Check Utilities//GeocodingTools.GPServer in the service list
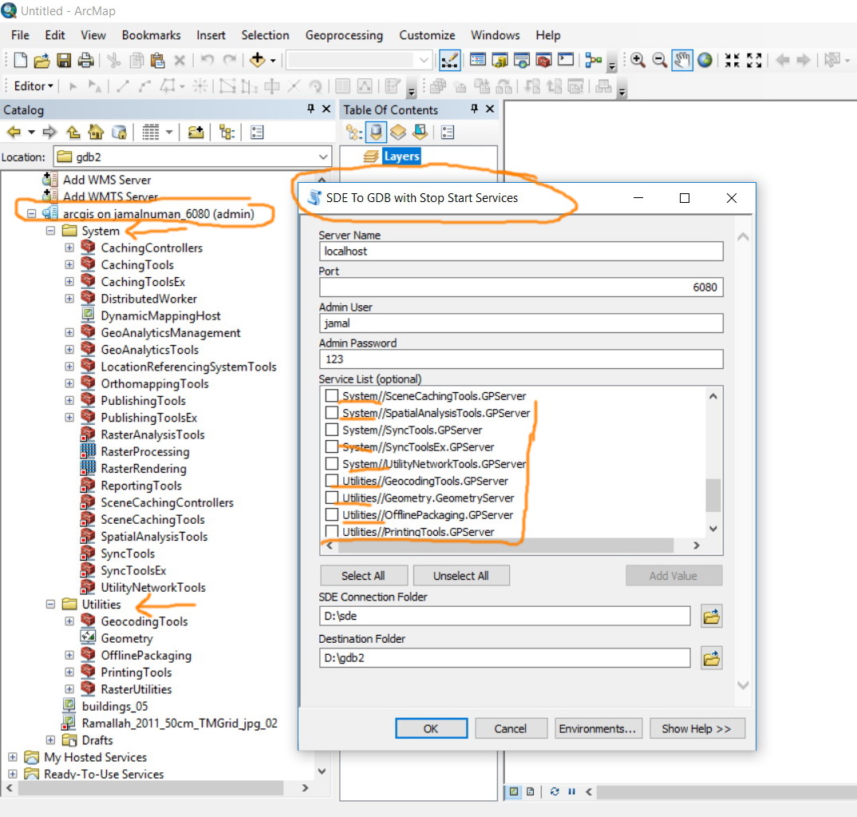 [331, 480]
